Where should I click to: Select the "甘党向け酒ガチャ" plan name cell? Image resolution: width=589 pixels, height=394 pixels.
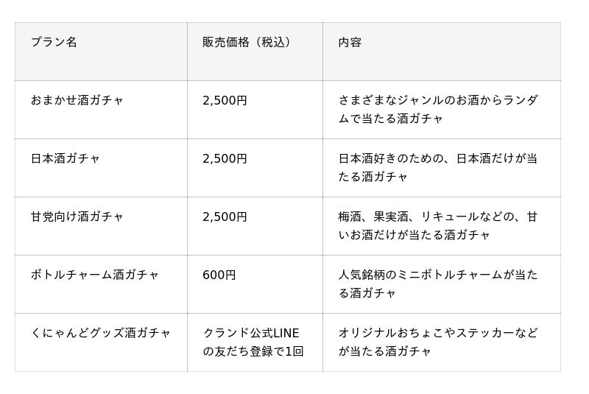(77, 217)
